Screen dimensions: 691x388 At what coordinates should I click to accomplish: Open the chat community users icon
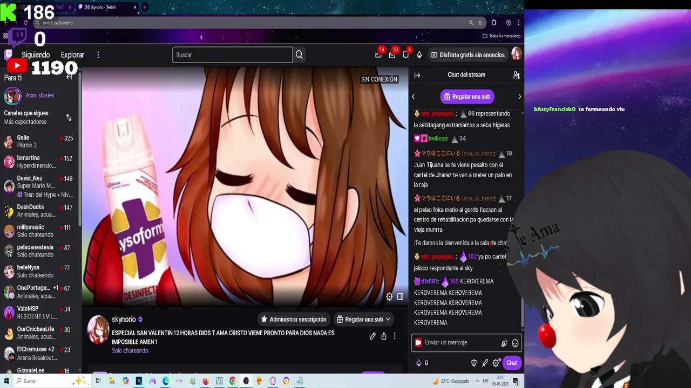[516, 75]
